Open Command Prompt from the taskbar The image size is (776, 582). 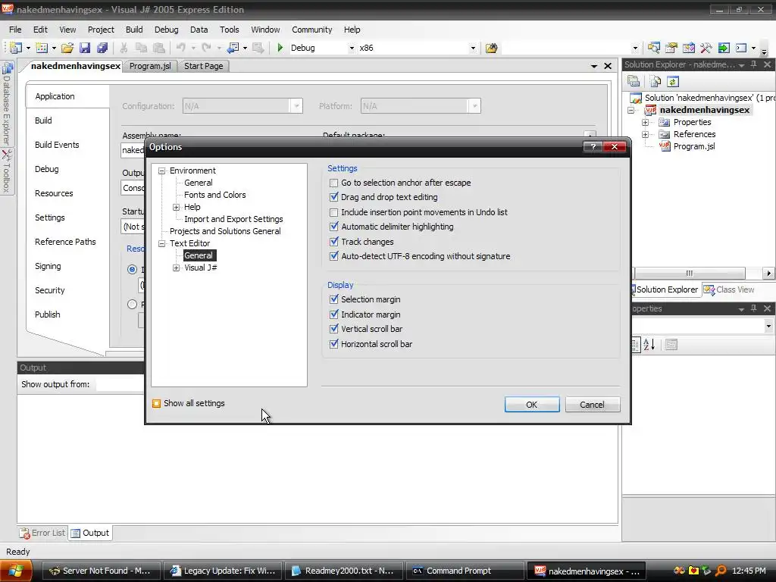[x=465, y=571]
